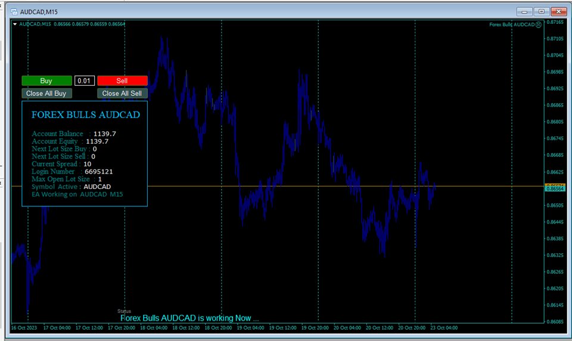
Task: Click the 0.87165 price axis label
Action: point(555,22)
